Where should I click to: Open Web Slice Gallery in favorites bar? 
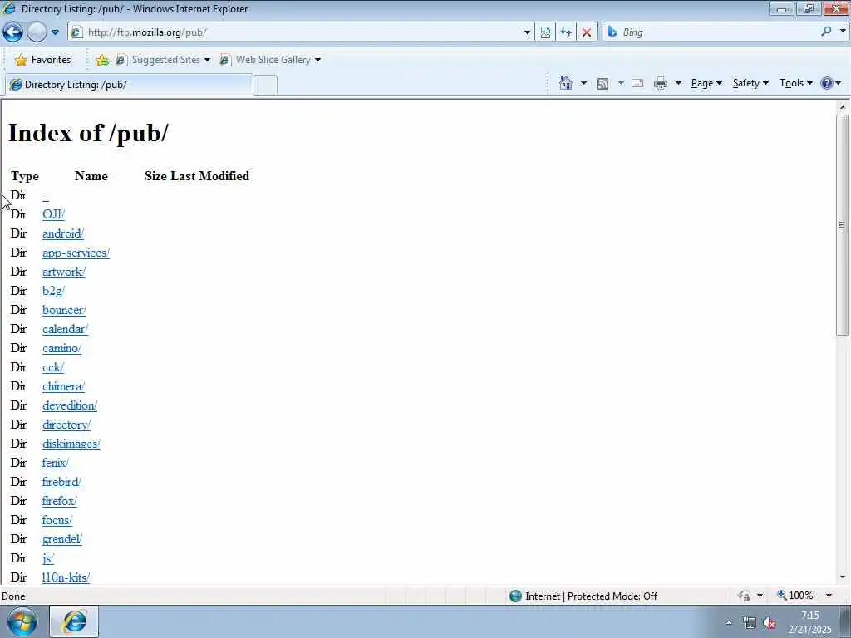270,60
